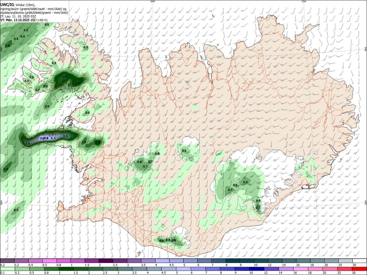Click the 3.6 precipitation value on the map

(28, 143)
